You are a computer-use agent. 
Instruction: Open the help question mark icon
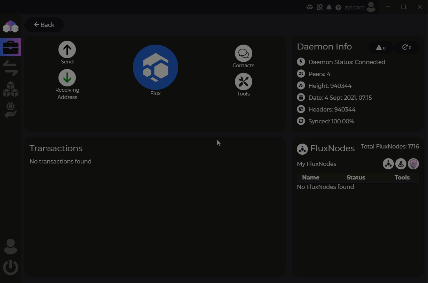(338, 7)
